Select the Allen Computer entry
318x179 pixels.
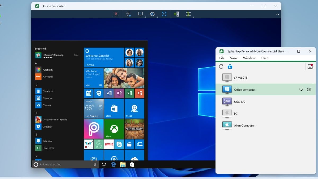point(266,126)
